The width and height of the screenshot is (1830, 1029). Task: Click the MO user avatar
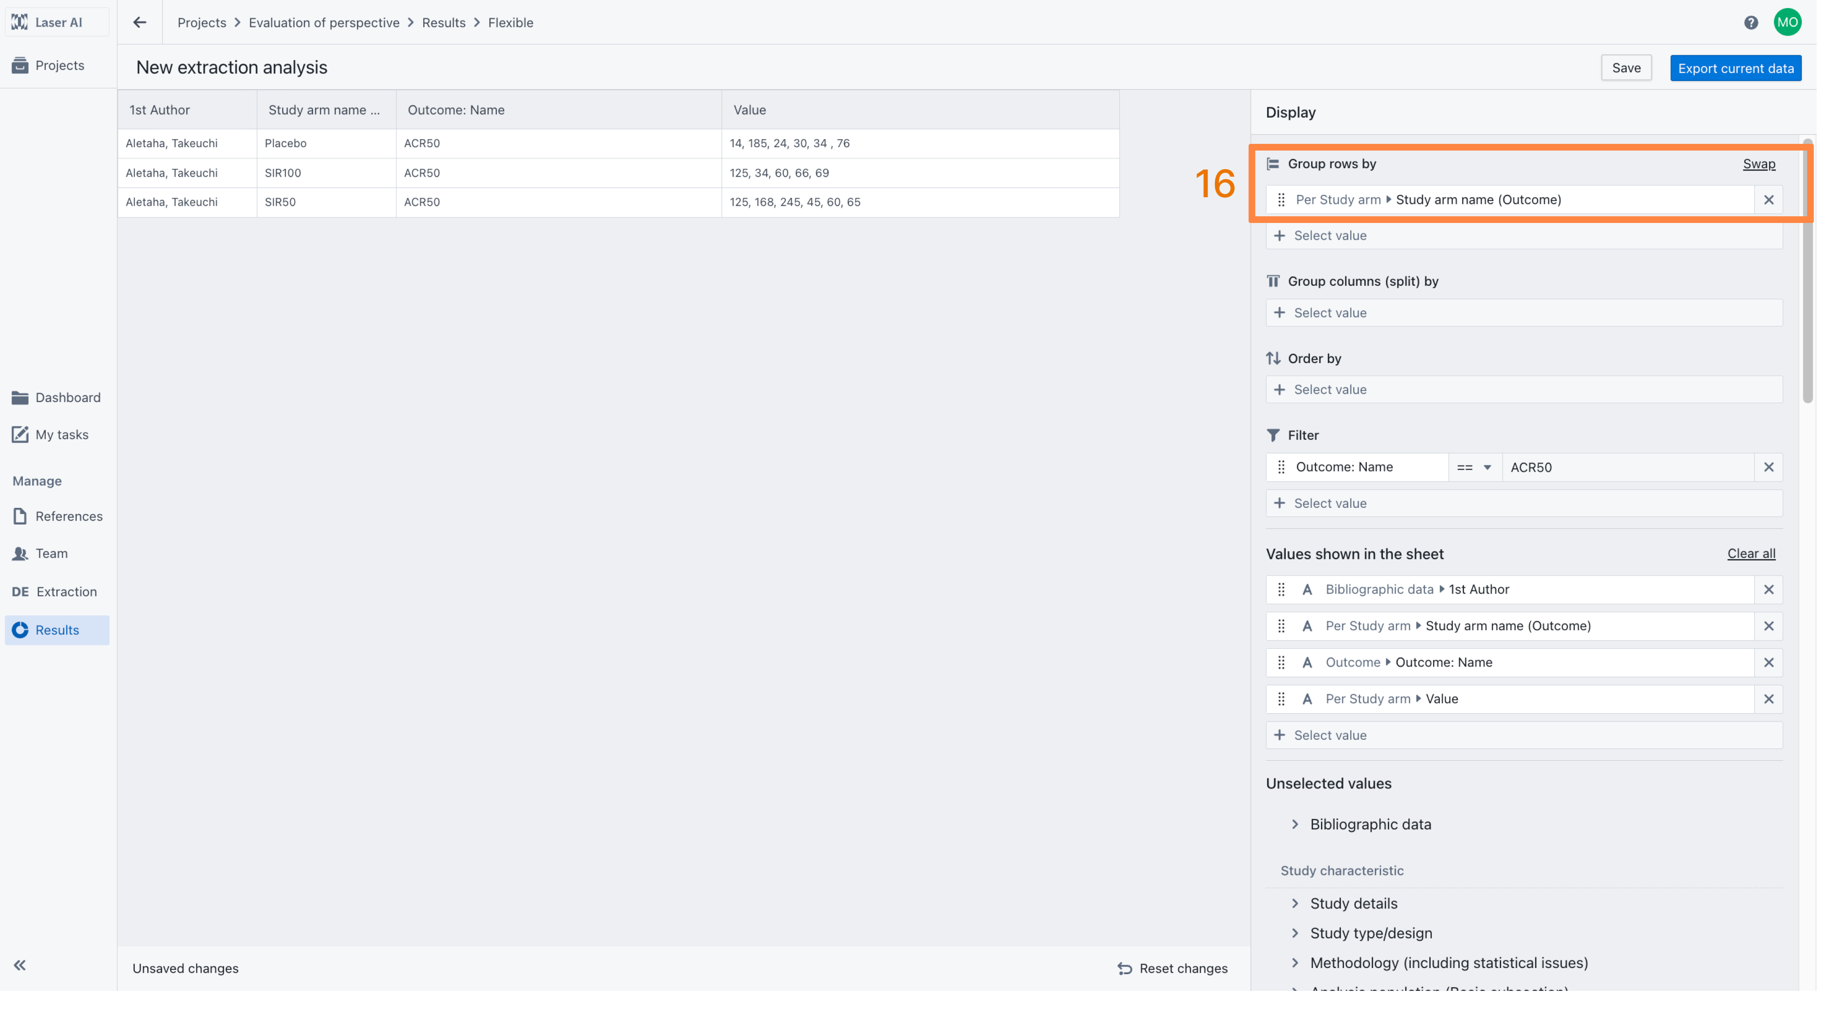tap(1788, 23)
